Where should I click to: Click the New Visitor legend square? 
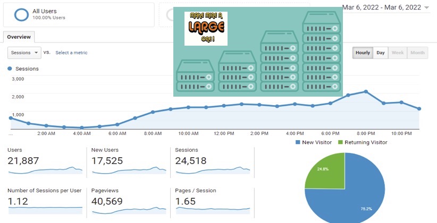298,142
